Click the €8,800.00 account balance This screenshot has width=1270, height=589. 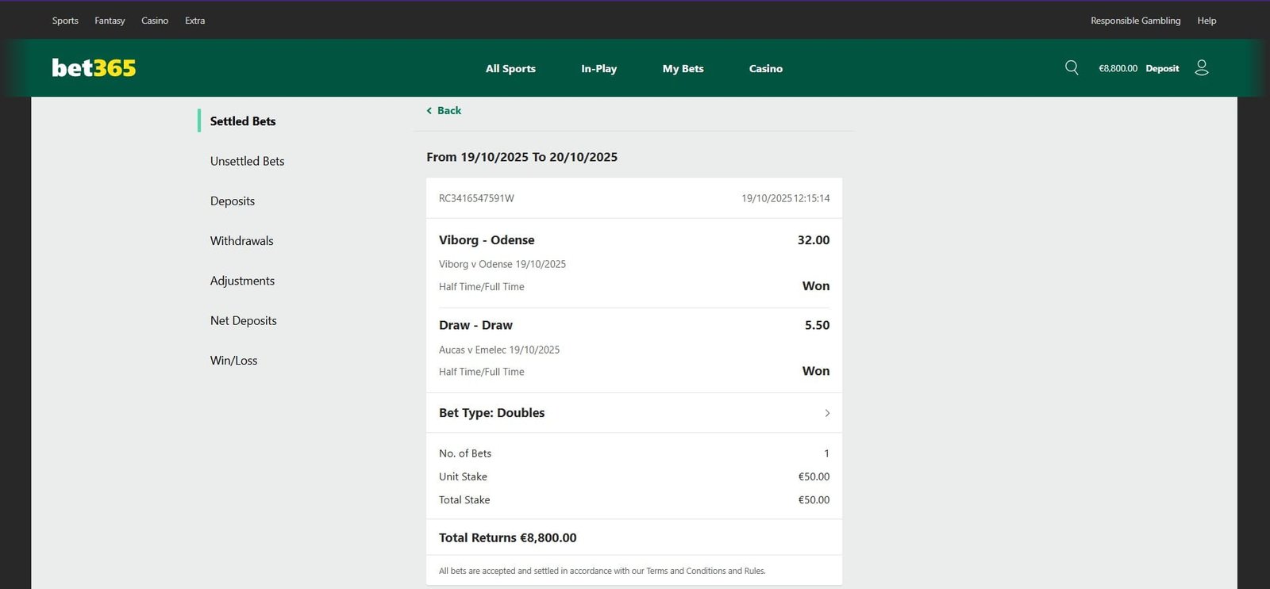tap(1118, 69)
